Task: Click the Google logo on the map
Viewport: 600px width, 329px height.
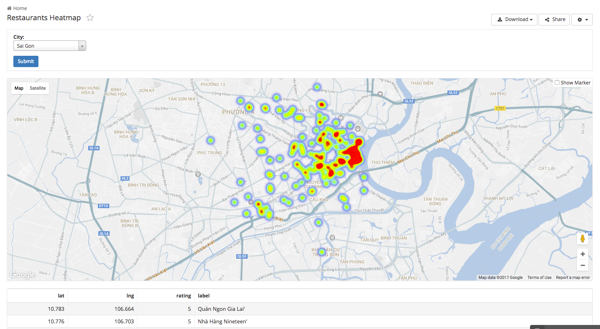Action: pos(22,275)
